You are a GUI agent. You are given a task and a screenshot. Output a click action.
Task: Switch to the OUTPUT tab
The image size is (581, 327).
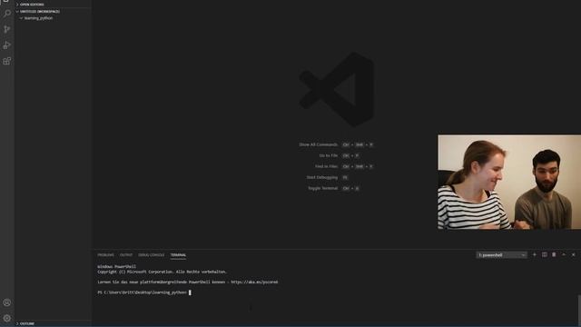[126, 255]
